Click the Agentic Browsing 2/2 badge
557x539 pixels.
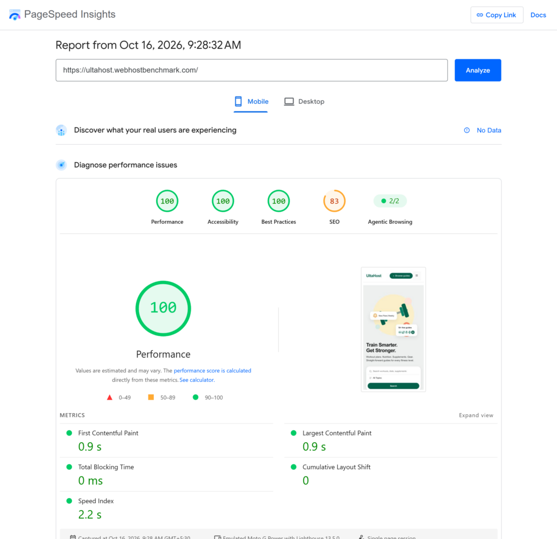click(390, 201)
